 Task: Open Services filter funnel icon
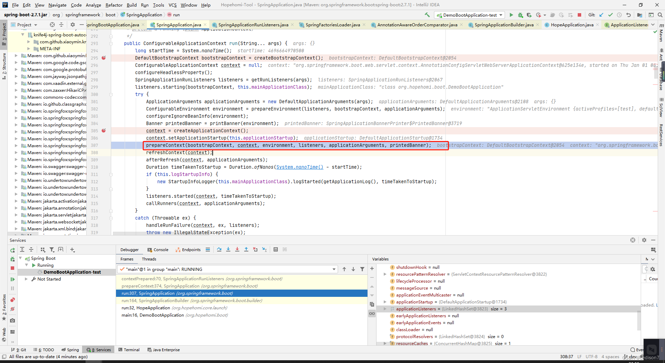tap(52, 249)
